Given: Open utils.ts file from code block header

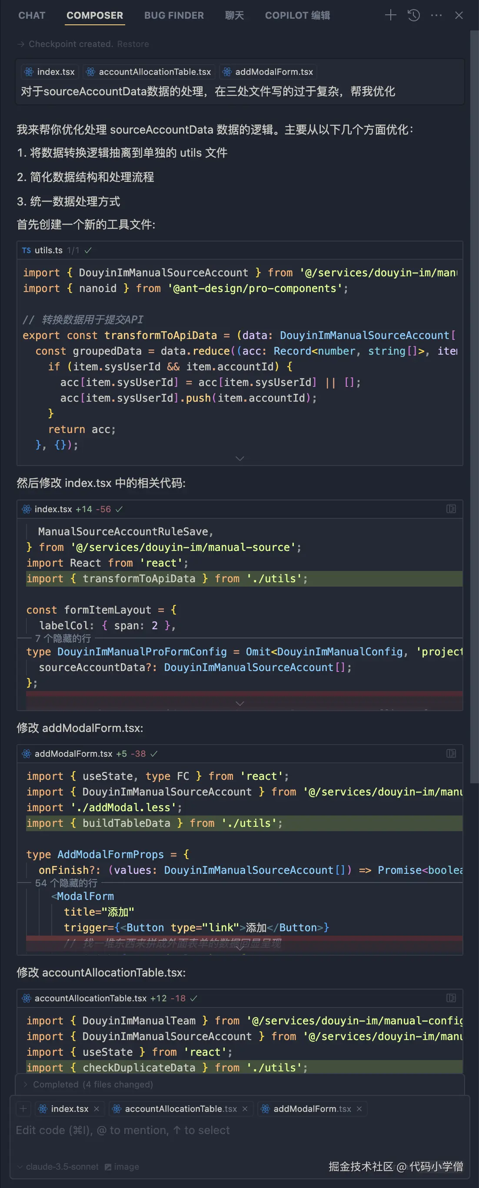Looking at the screenshot, I should (48, 250).
